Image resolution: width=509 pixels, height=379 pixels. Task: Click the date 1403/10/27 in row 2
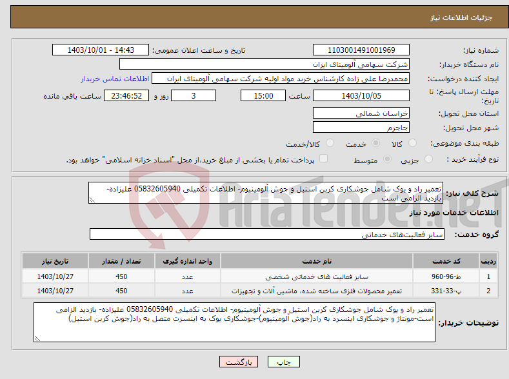(x=55, y=291)
